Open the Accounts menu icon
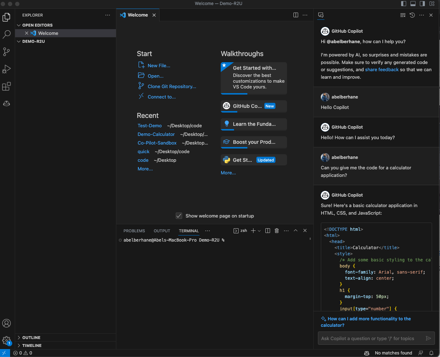This screenshot has height=357, width=440. (x=6, y=323)
